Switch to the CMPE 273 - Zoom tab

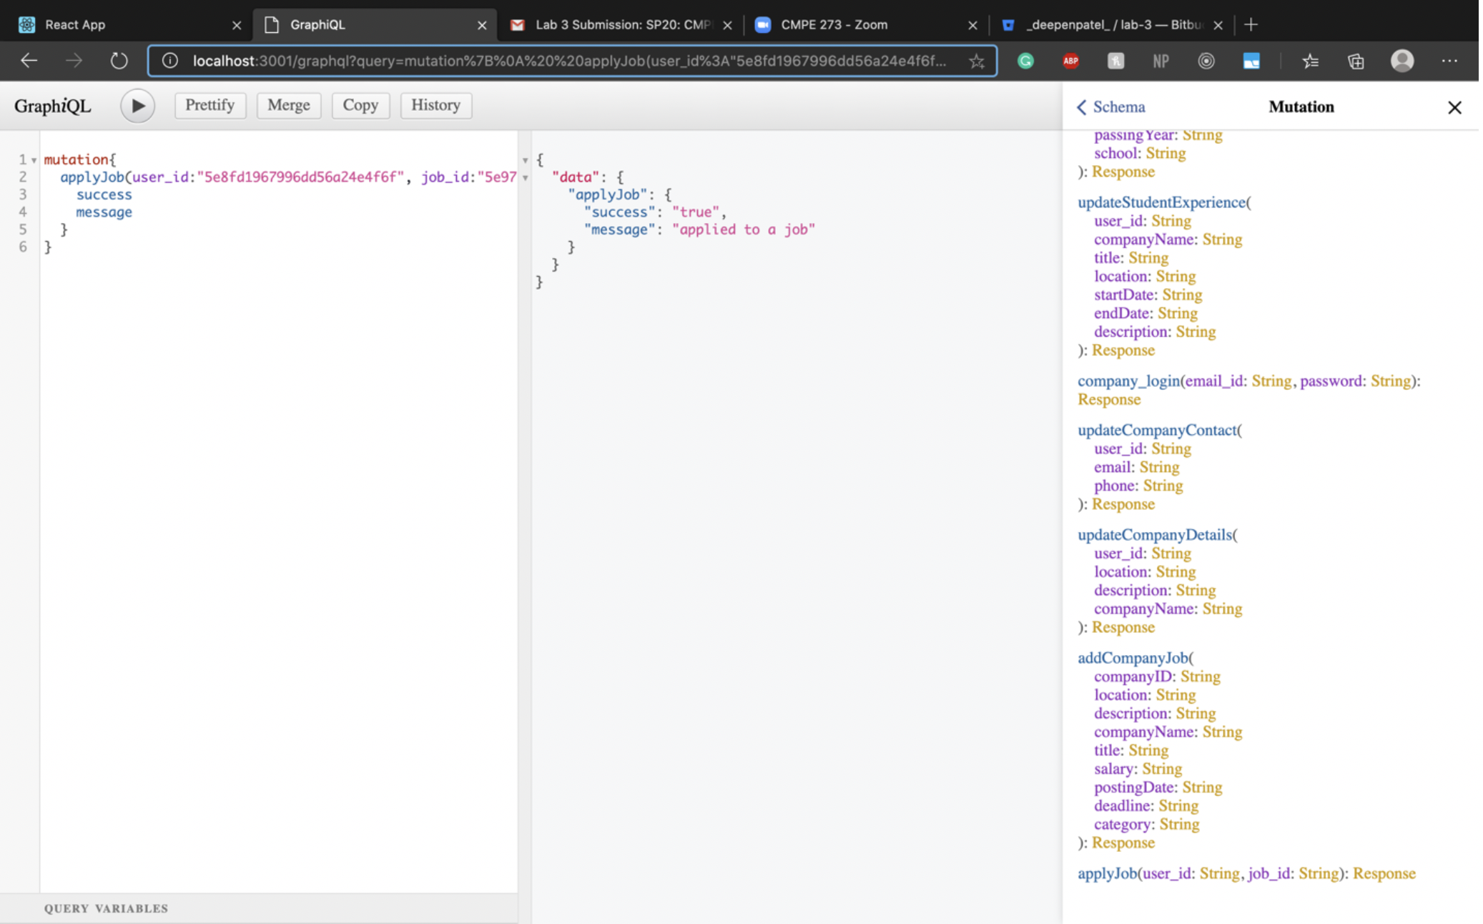click(x=833, y=24)
